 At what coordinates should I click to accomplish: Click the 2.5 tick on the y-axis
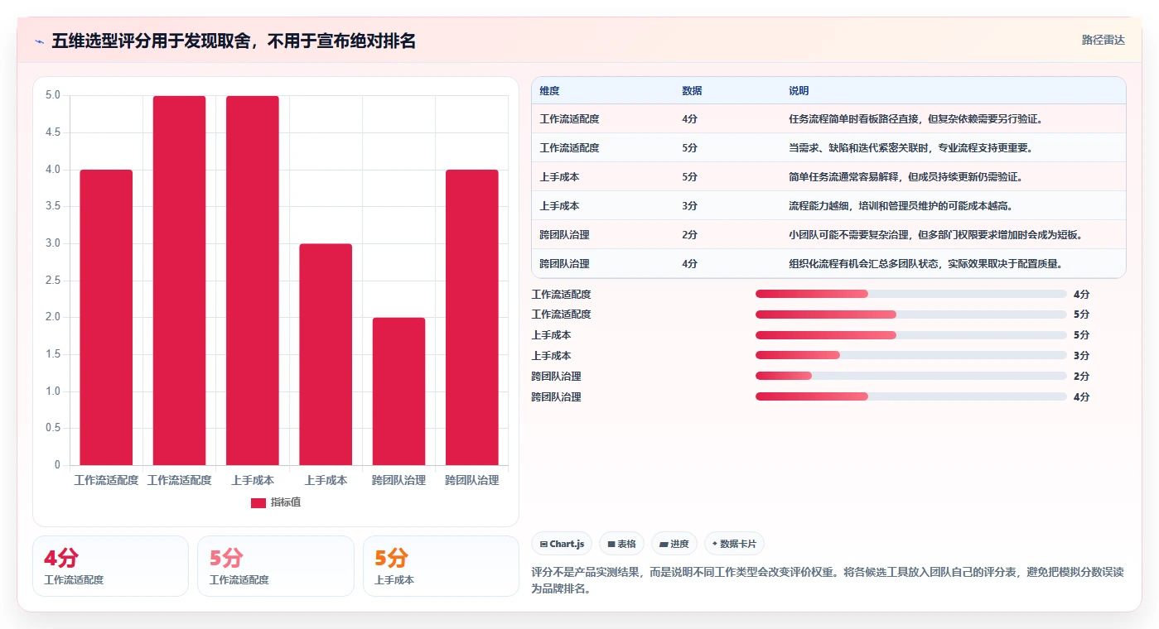pos(53,281)
